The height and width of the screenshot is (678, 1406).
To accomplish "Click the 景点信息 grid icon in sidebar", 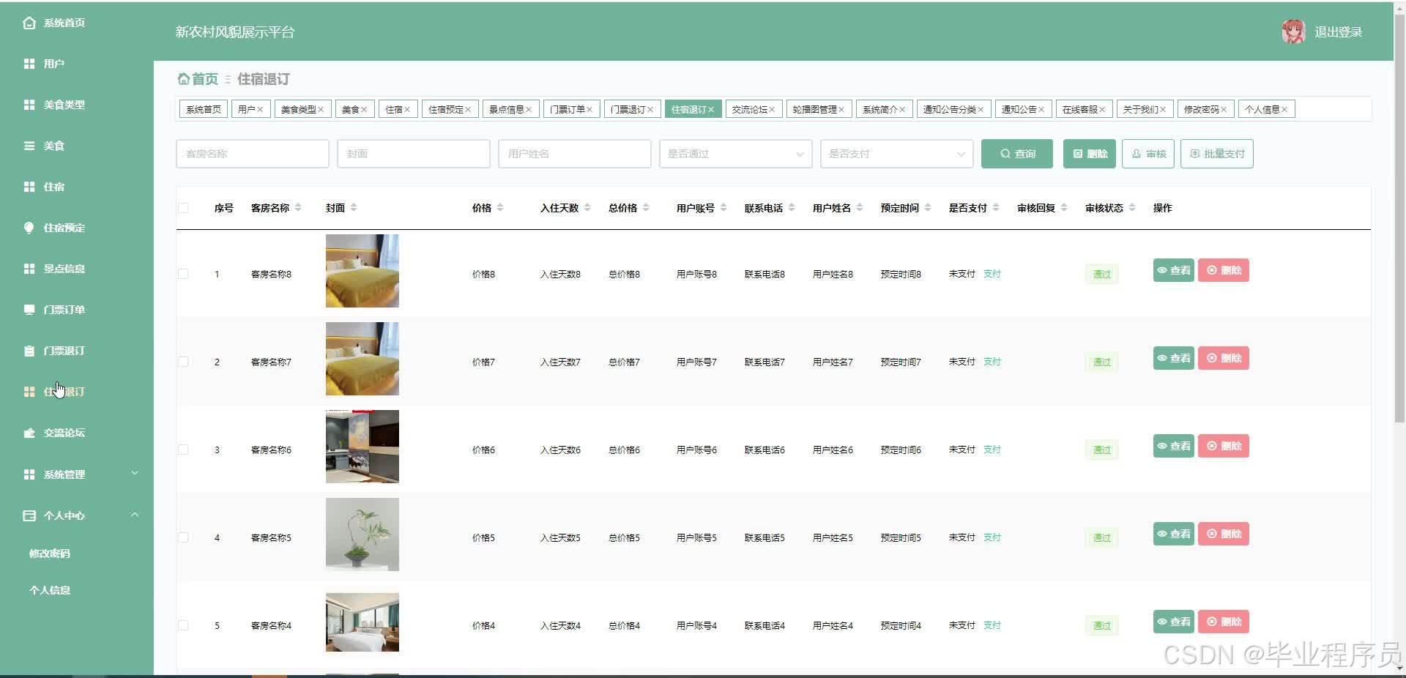I will point(29,269).
